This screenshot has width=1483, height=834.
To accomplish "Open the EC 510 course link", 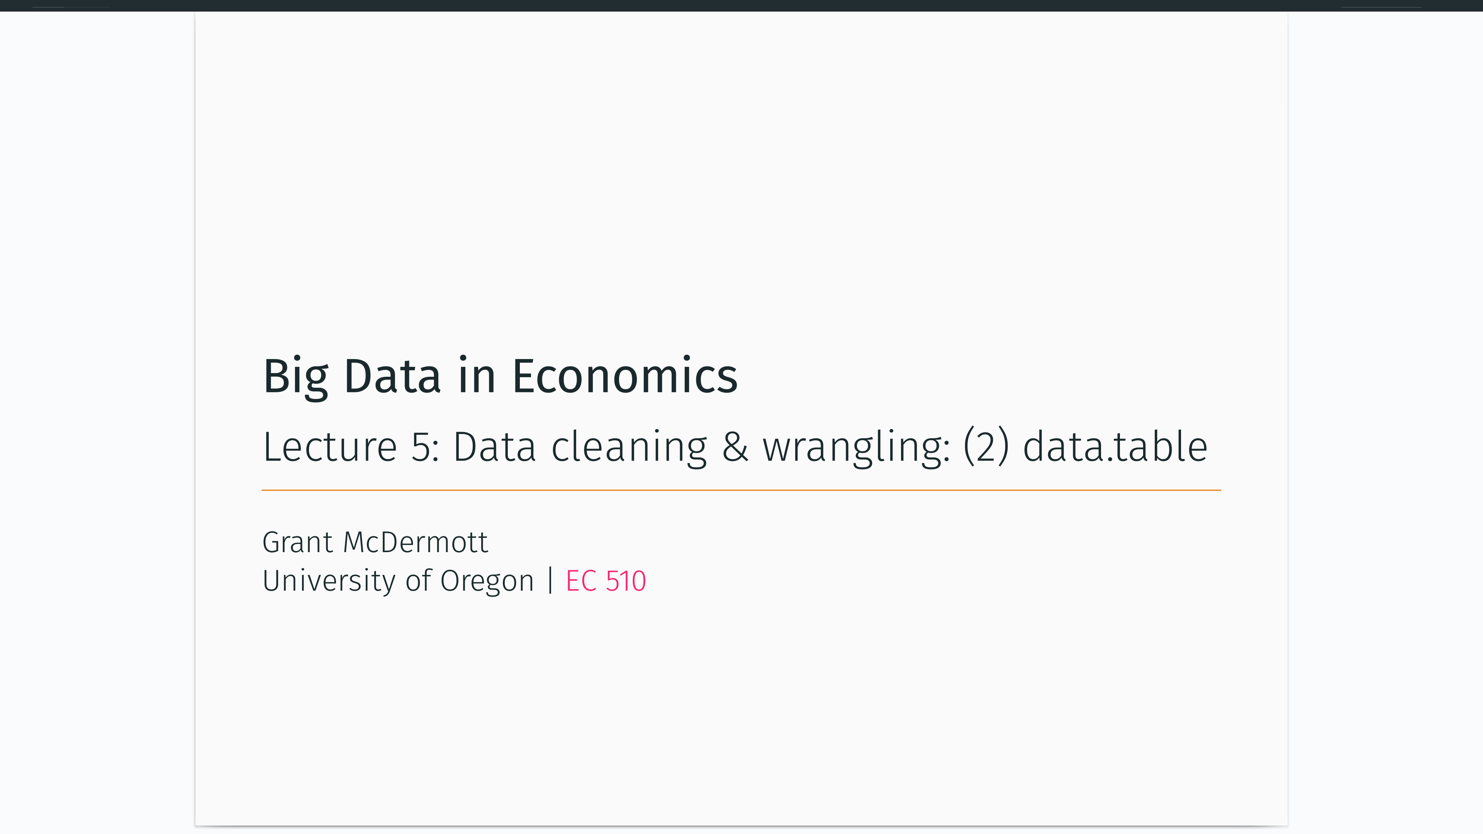I will click(606, 581).
